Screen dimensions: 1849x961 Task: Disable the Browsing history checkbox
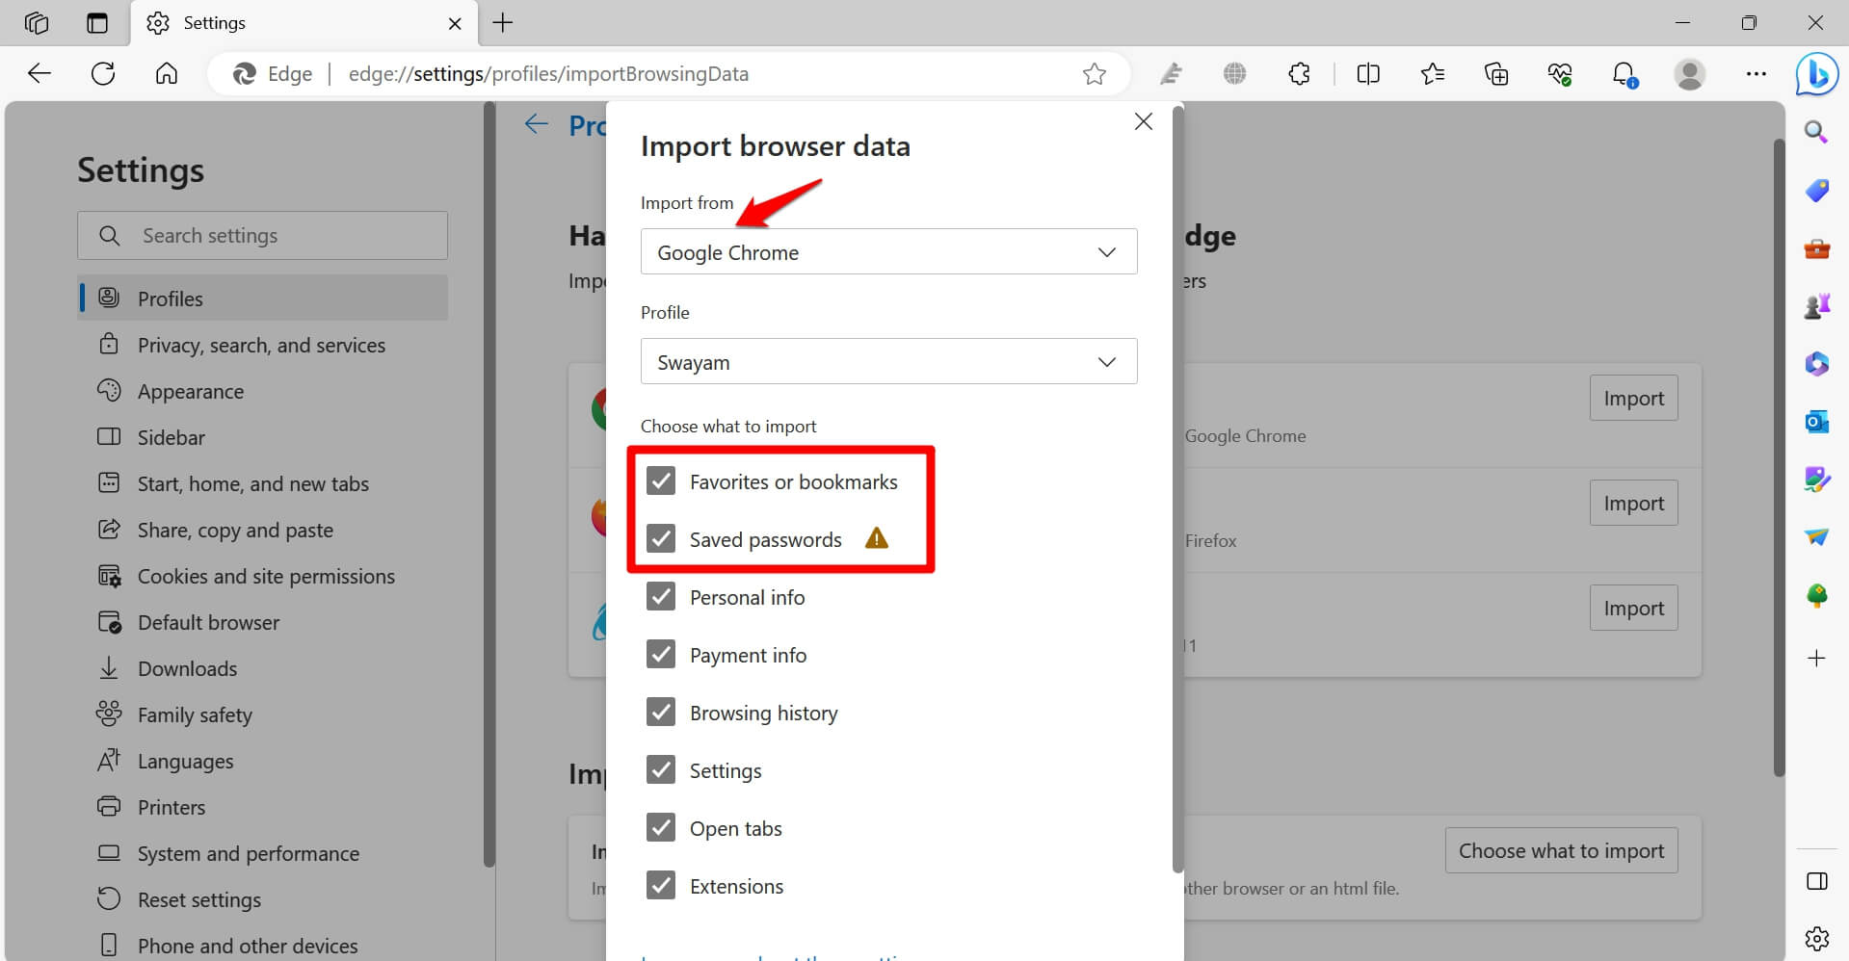661,712
